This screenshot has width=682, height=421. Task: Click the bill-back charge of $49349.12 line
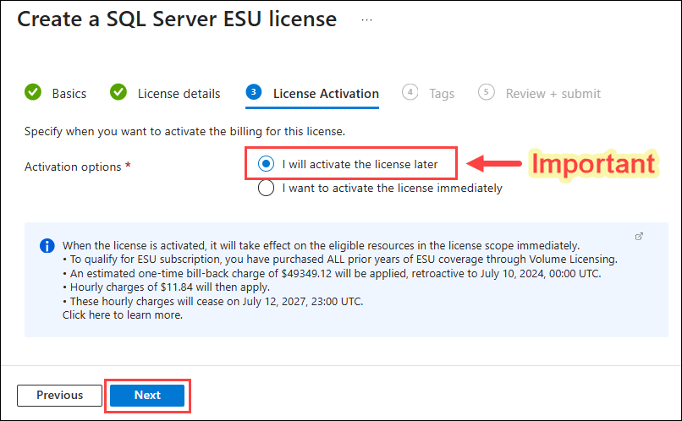pyautogui.click(x=332, y=274)
